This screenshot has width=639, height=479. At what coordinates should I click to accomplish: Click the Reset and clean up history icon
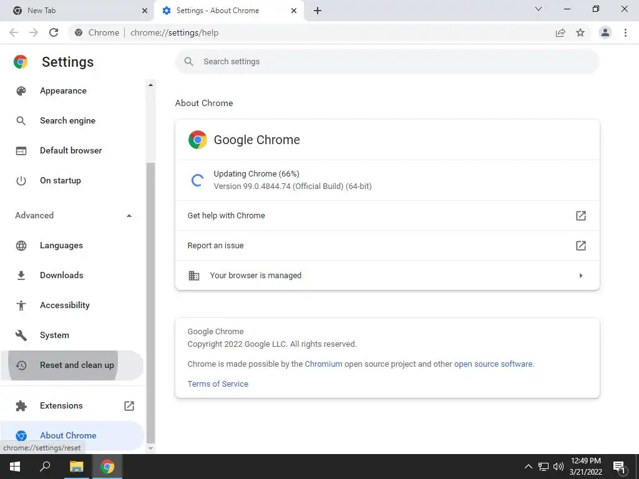coord(21,365)
